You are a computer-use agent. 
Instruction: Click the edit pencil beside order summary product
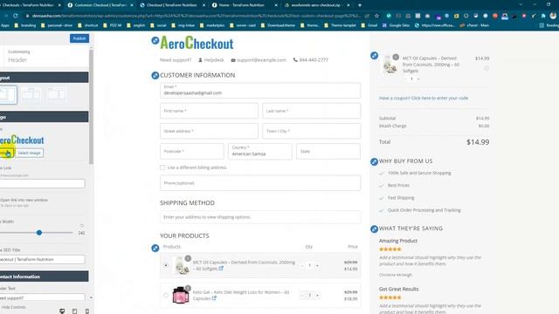click(x=374, y=56)
